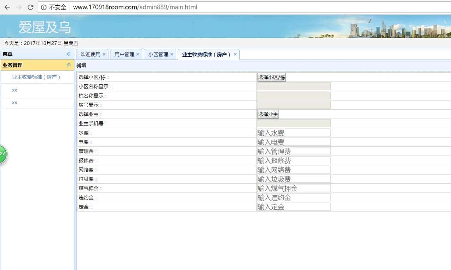Screen dimensions: 451x270
Task: Click the 选择业主 button
Action: [x=268, y=114]
